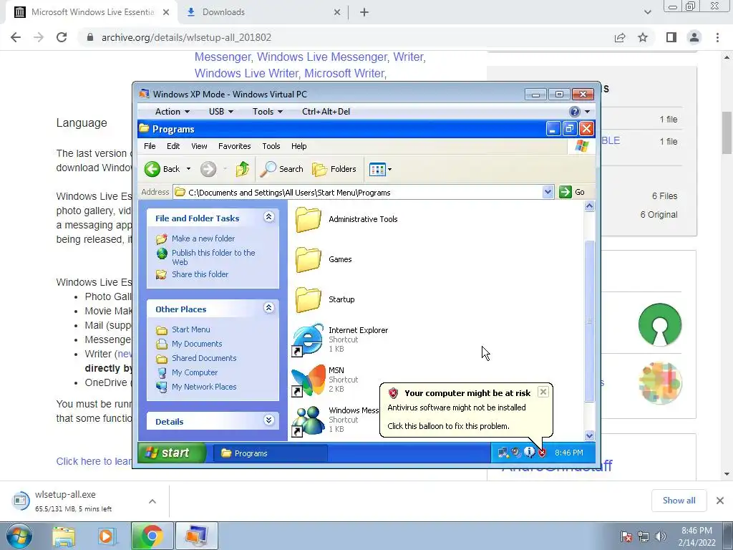Click the Go button beside address bar
The width and height of the screenshot is (733, 550).
pos(572,192)
